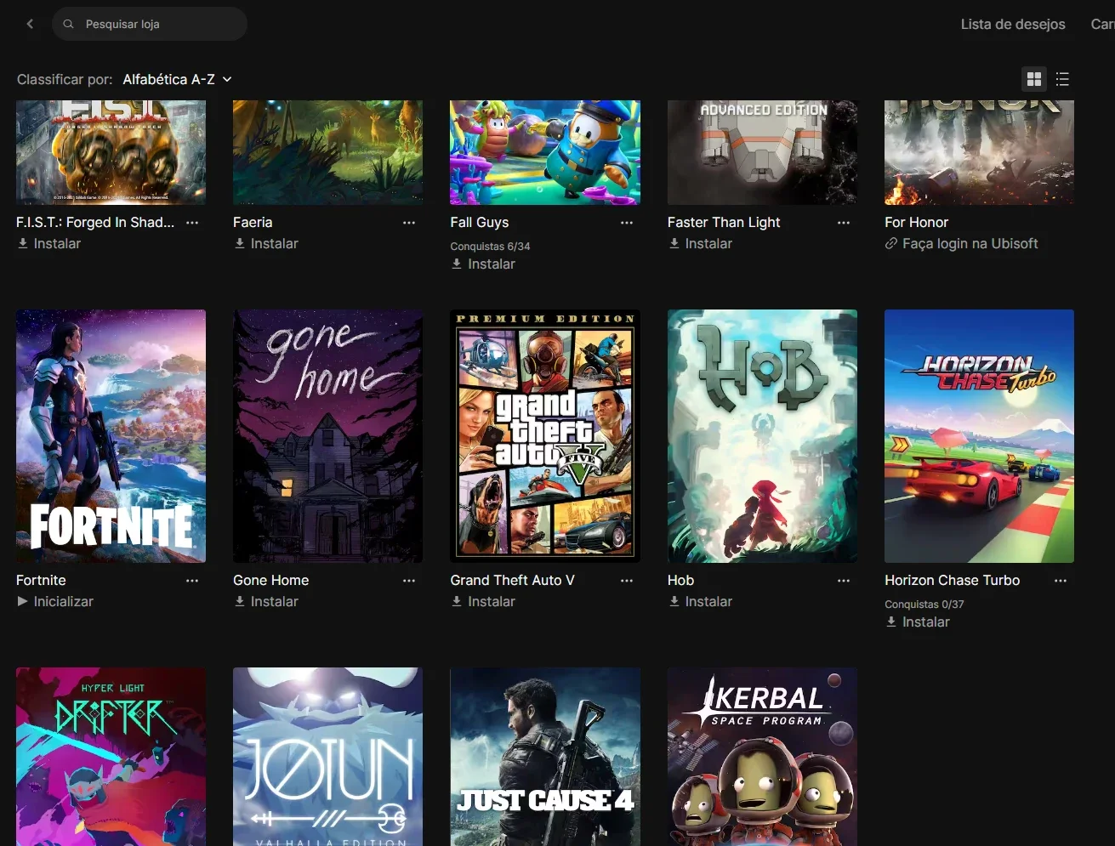Open three-dot menu for Faster Than Light
This screenshot has height=846, width=1115.
tap(844, 223)
